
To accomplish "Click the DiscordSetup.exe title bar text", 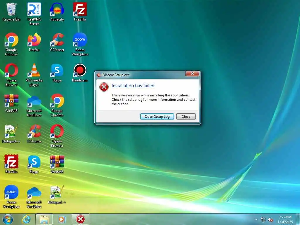I will click(116, 75).
